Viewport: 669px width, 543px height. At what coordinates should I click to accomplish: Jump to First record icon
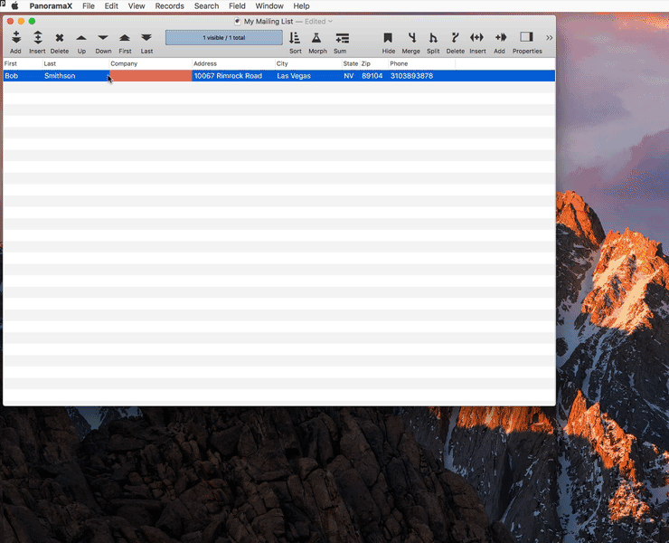(x=125, y=38)
